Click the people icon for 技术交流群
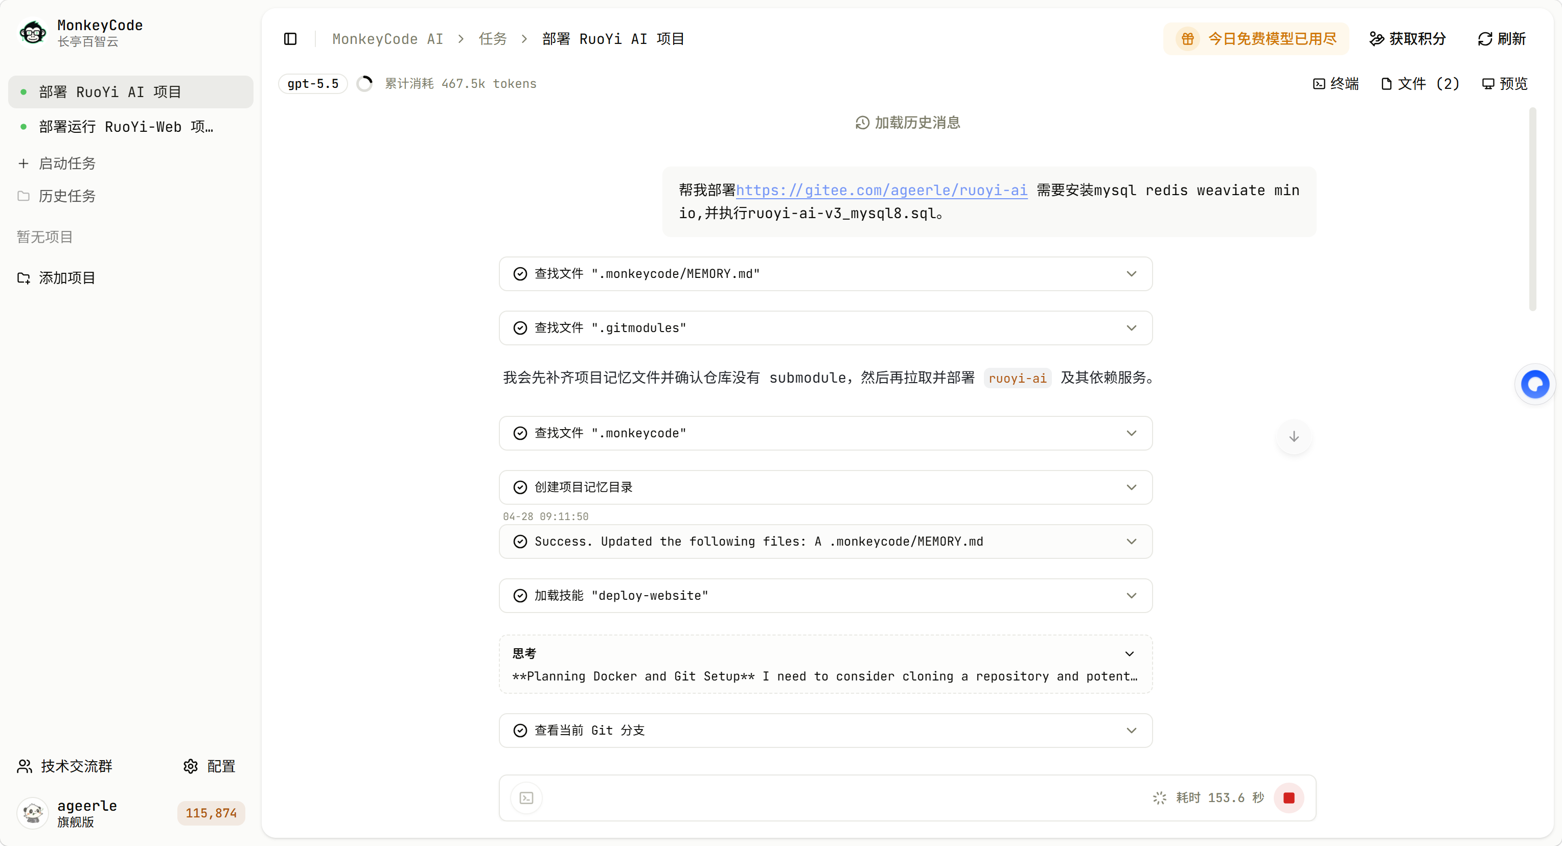This screenshot has width=1562, height=846. tap(24, 766)
